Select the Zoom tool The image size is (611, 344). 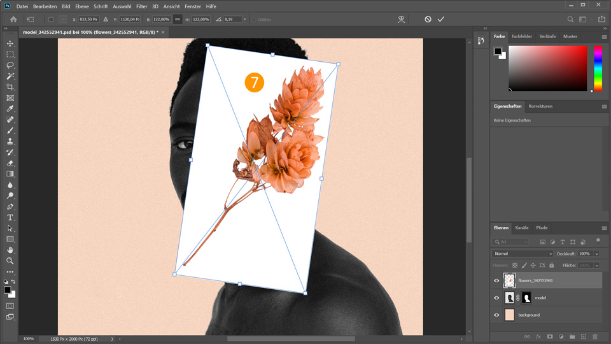[x=10, y=261]
